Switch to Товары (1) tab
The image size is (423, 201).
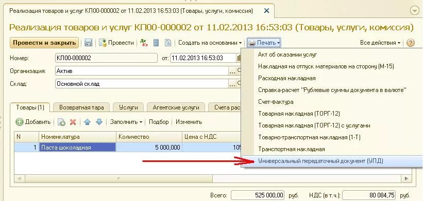click(x=30, y=107)
